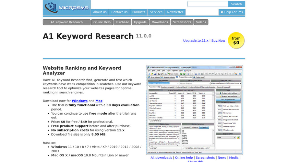The height and width of the screenshot is (162, 288).
Task: Click the version number '11.0.0'
Action: pyautogui.click(x=144, y=36)
